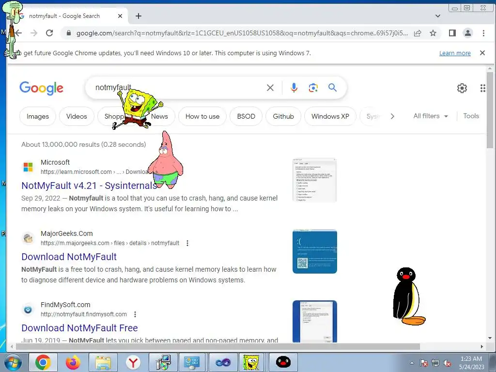Launch Yandex browser from the taskbar
Image resolution: width=496 pixels, height=372 pixels.
(x=133, y=362)
